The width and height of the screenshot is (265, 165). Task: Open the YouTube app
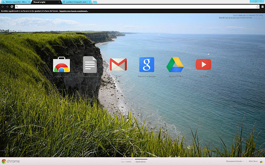pos(203,64)
